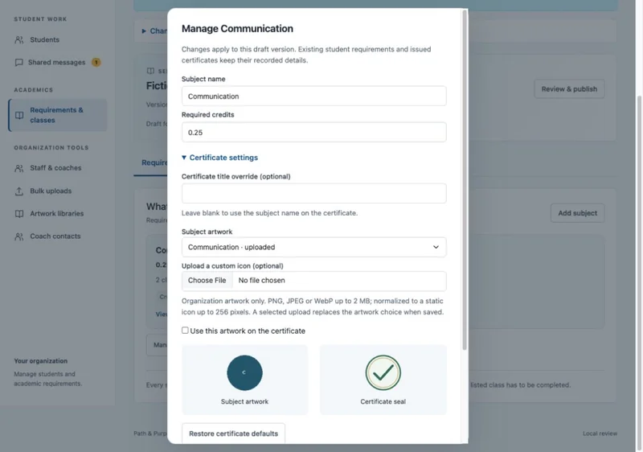Click the dialog's vertical scrollbar

[465, 180]
